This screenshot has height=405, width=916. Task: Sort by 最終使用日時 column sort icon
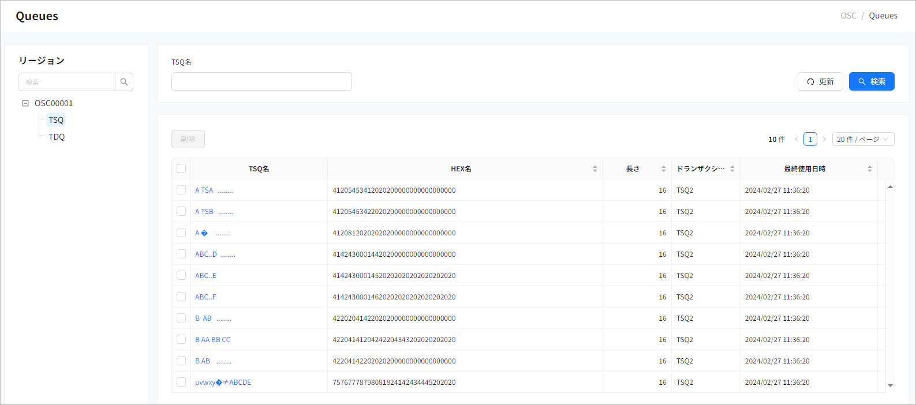pyautogui.click(x=869, y=169)
